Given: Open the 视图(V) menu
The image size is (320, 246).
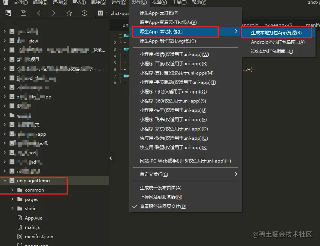Looking at the screenshot, I should point(159,3).
